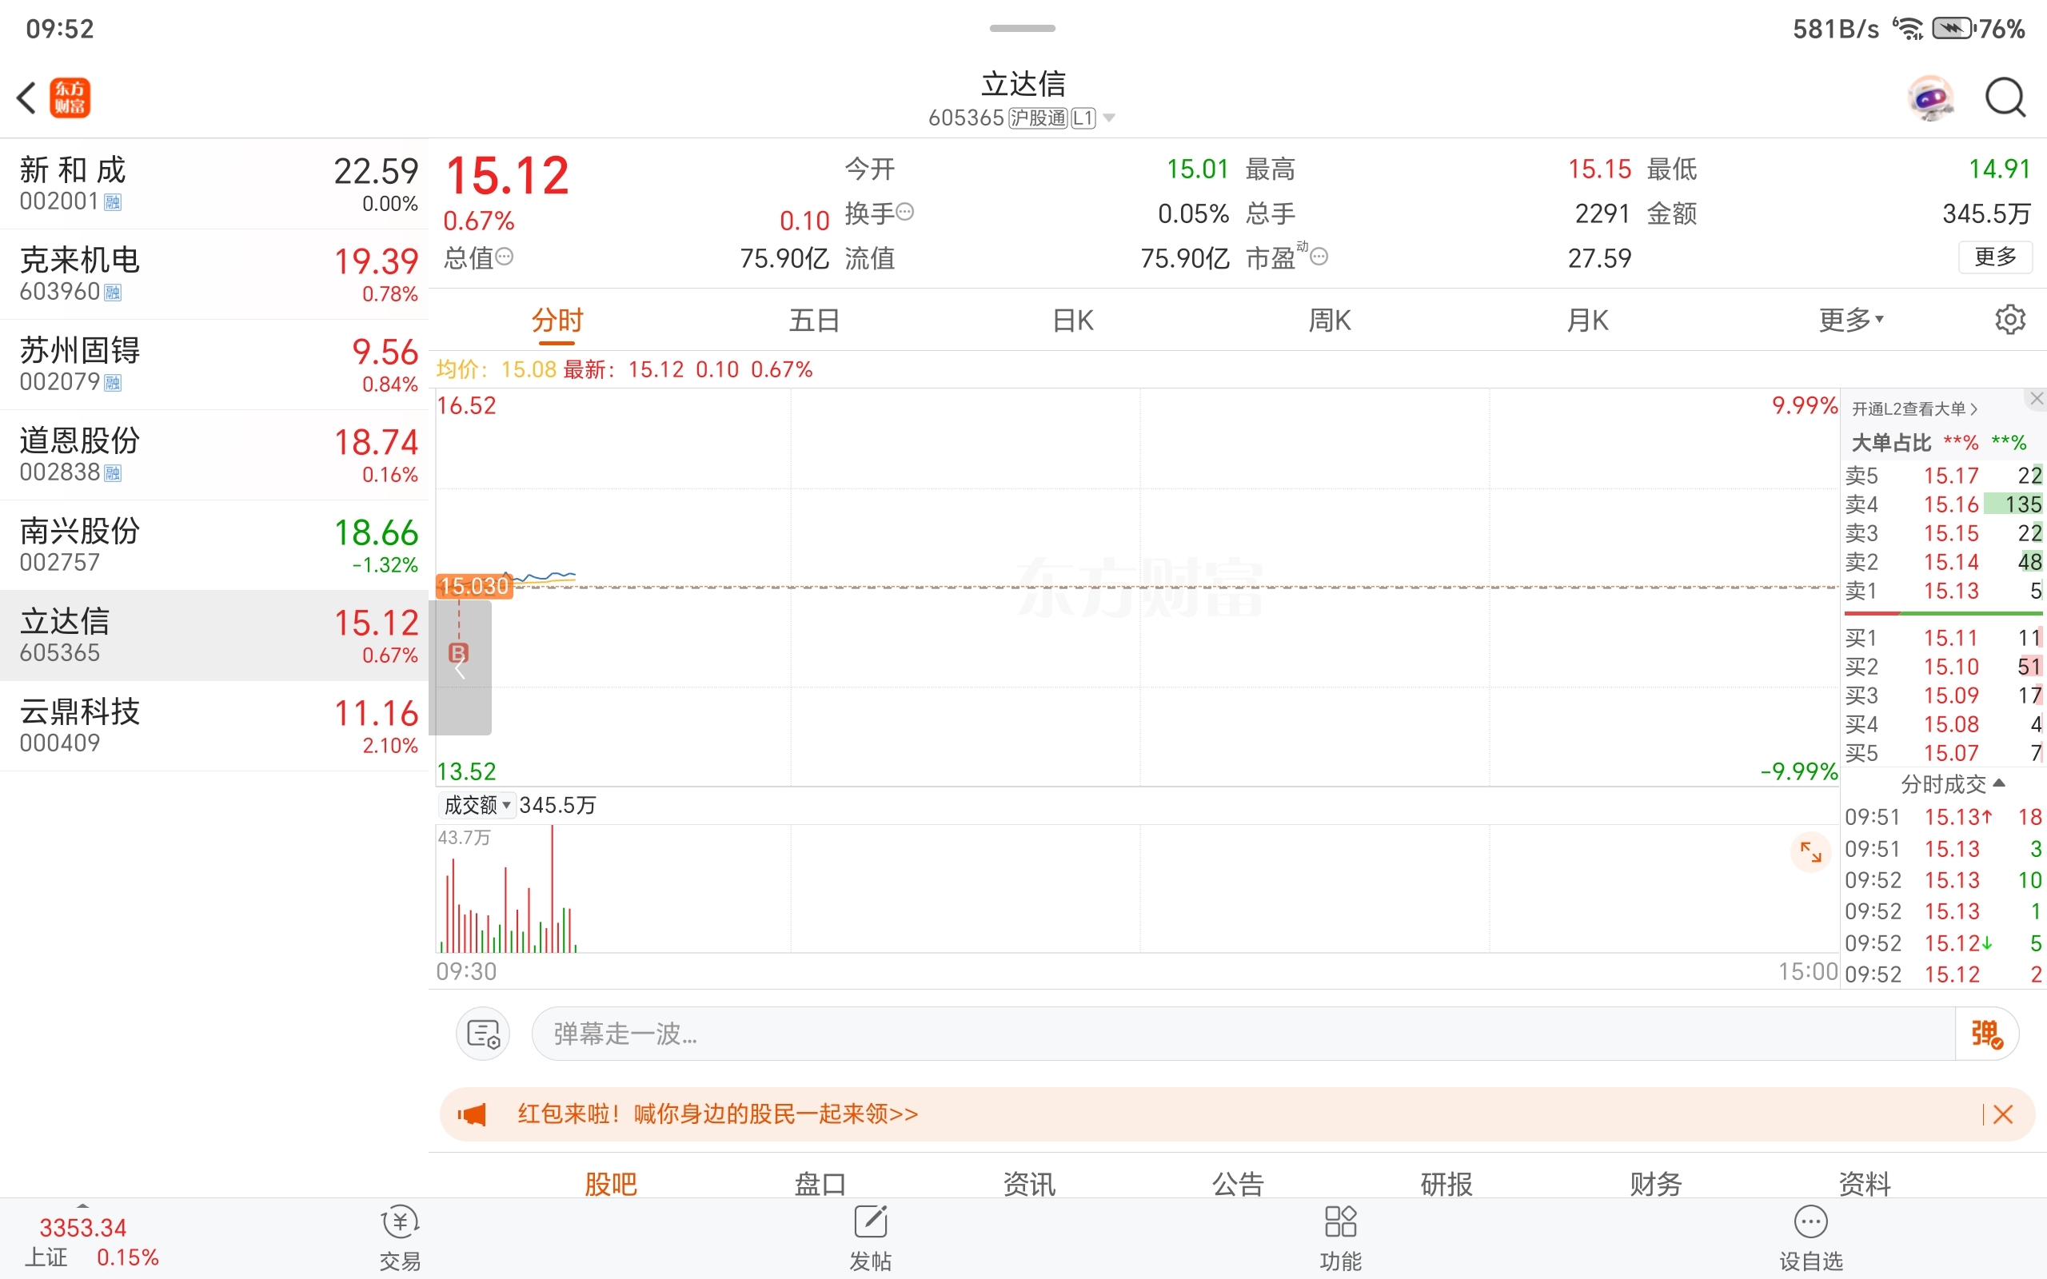Viewport: 2047px width, 1279px height.
Task: Toggle the 弹 danmaku switch
Action: click(1986, 1034)
